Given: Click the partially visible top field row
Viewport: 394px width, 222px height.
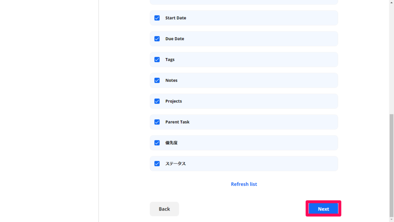Looking at the screenshot, I should [244, 2].
